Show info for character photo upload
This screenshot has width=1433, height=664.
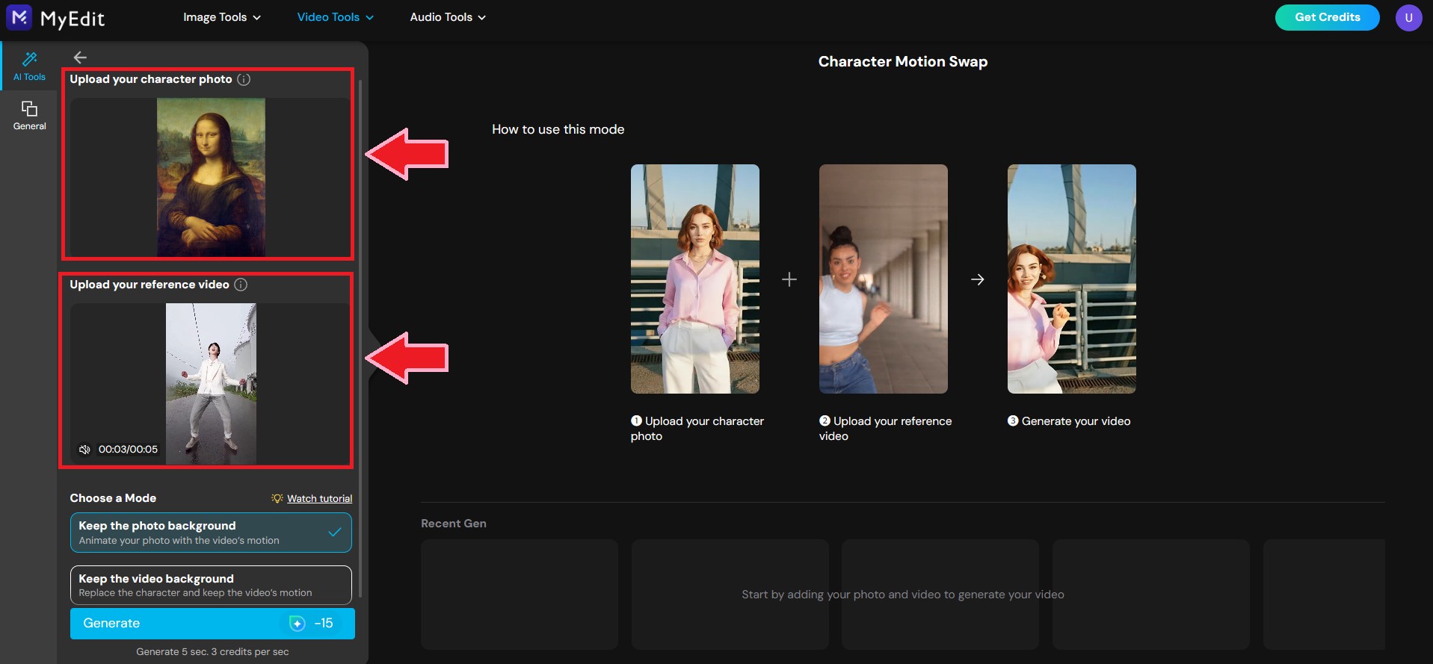(244, 79)
